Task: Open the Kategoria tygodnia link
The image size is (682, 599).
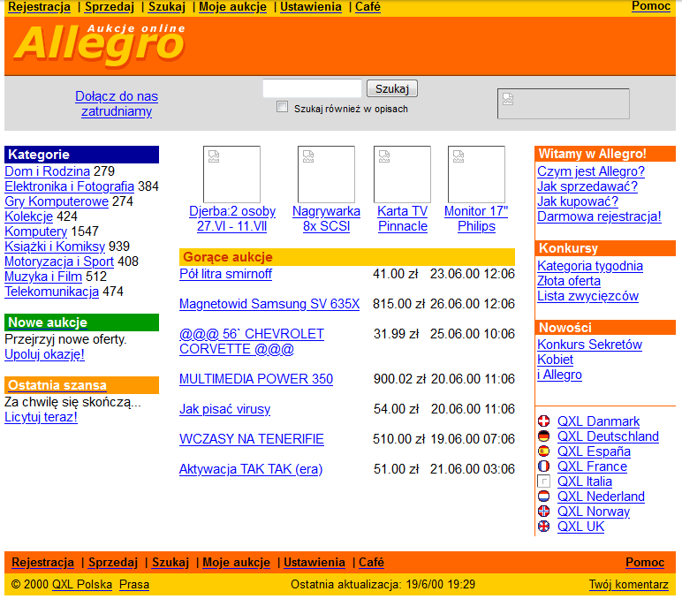Action: tap(590, 266)
